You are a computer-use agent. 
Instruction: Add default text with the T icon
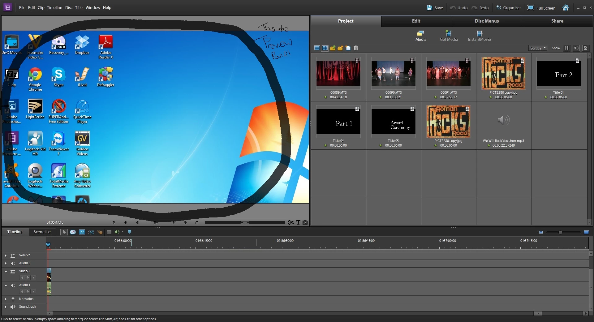298,222
